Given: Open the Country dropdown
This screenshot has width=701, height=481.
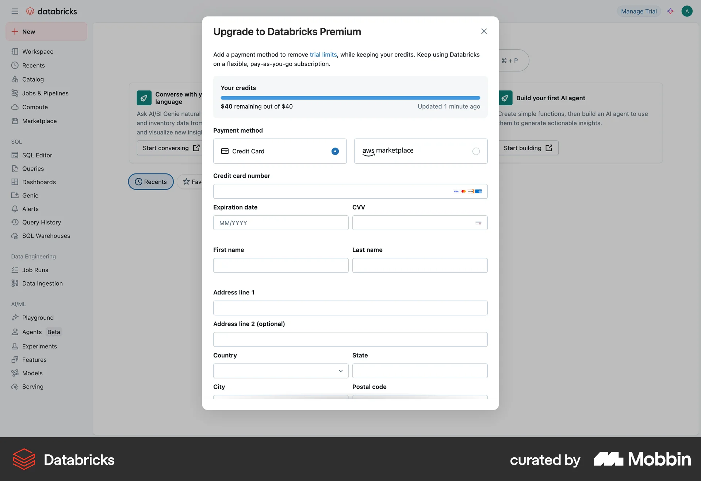Looking at the screenshot, I should pyautogui.click(x=280, y=371).
